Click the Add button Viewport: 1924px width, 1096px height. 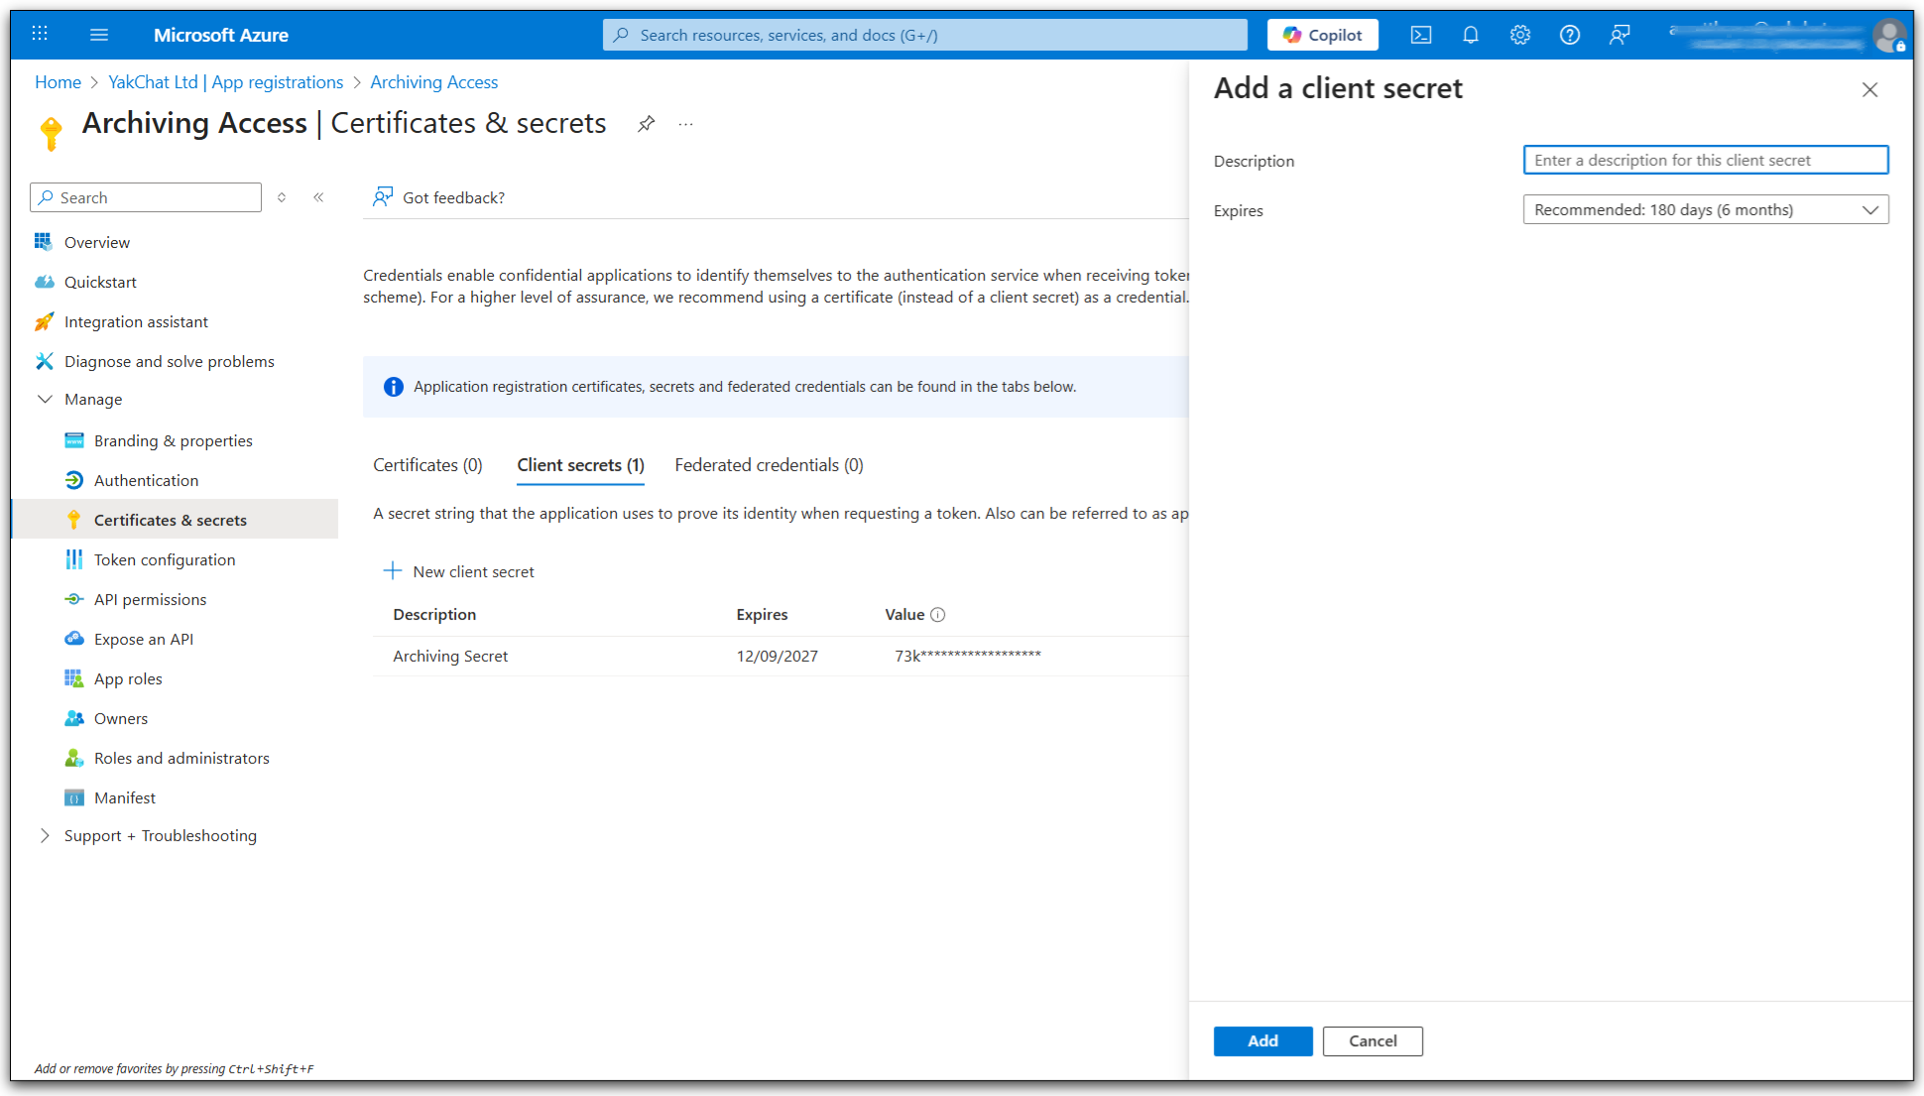click(1263, 1040)
